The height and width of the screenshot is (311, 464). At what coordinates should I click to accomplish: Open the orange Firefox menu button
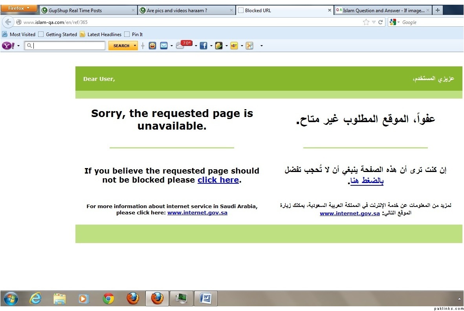19,8
